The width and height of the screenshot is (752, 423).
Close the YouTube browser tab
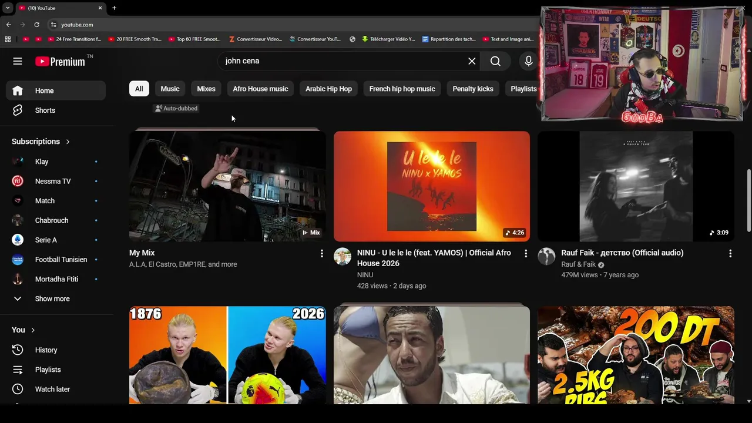tap(100, 8)
